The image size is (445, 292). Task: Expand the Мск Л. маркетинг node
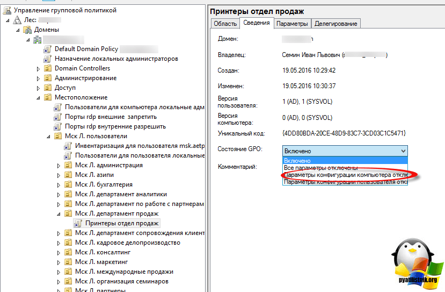(59, 262)
